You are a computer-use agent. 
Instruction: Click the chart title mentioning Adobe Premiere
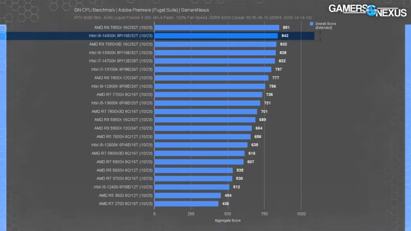pyautogui.click(x=141, y=10)
